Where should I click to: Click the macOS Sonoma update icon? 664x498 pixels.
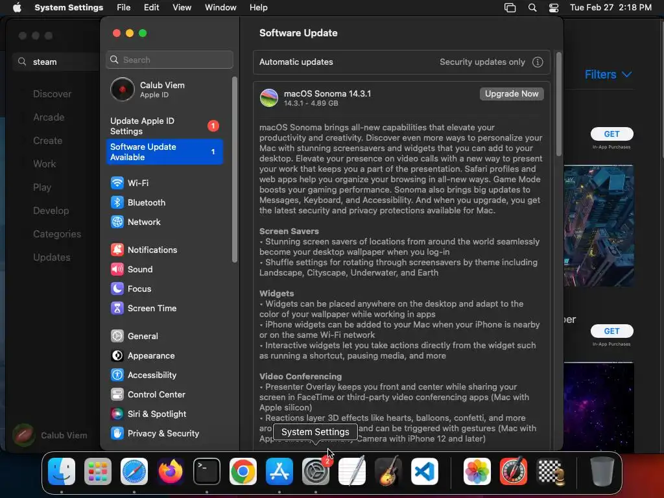269,98
